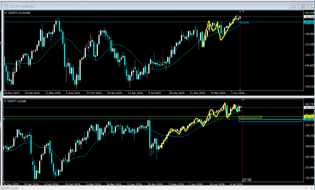Image resolution: width=315 pixels, height=190 pixels.
Task: Click the 26 Nov 2023 date on the Weekly axis
Action: [x=12, y=93]
